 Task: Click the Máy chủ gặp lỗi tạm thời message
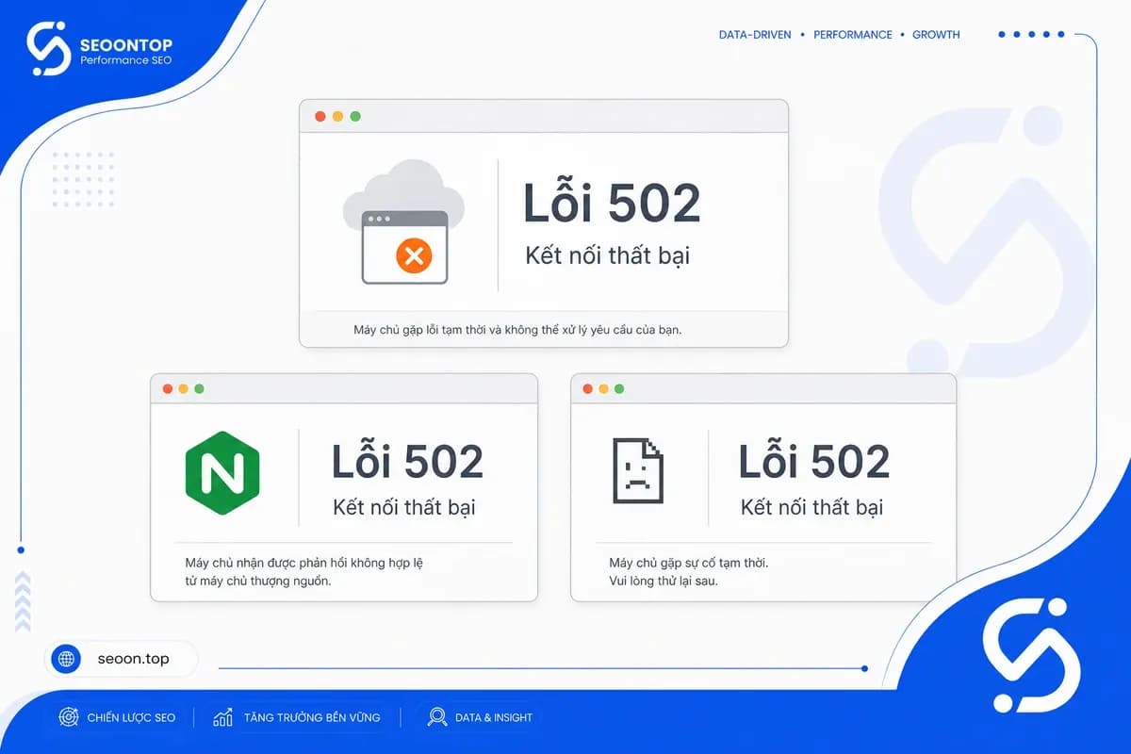tap(517, 330)
